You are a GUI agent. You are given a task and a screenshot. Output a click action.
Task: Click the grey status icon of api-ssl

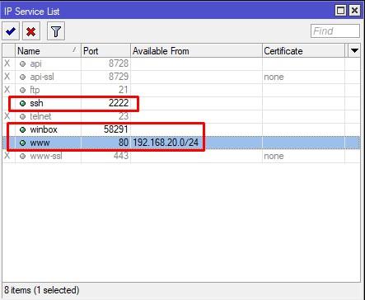pyautogui.click(x=22, y=77)
